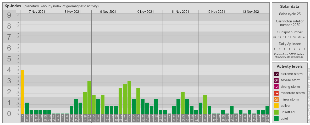Click the quiet legend label text
The width and height of the screenshot is (310, 125).
tap(285, 118)
